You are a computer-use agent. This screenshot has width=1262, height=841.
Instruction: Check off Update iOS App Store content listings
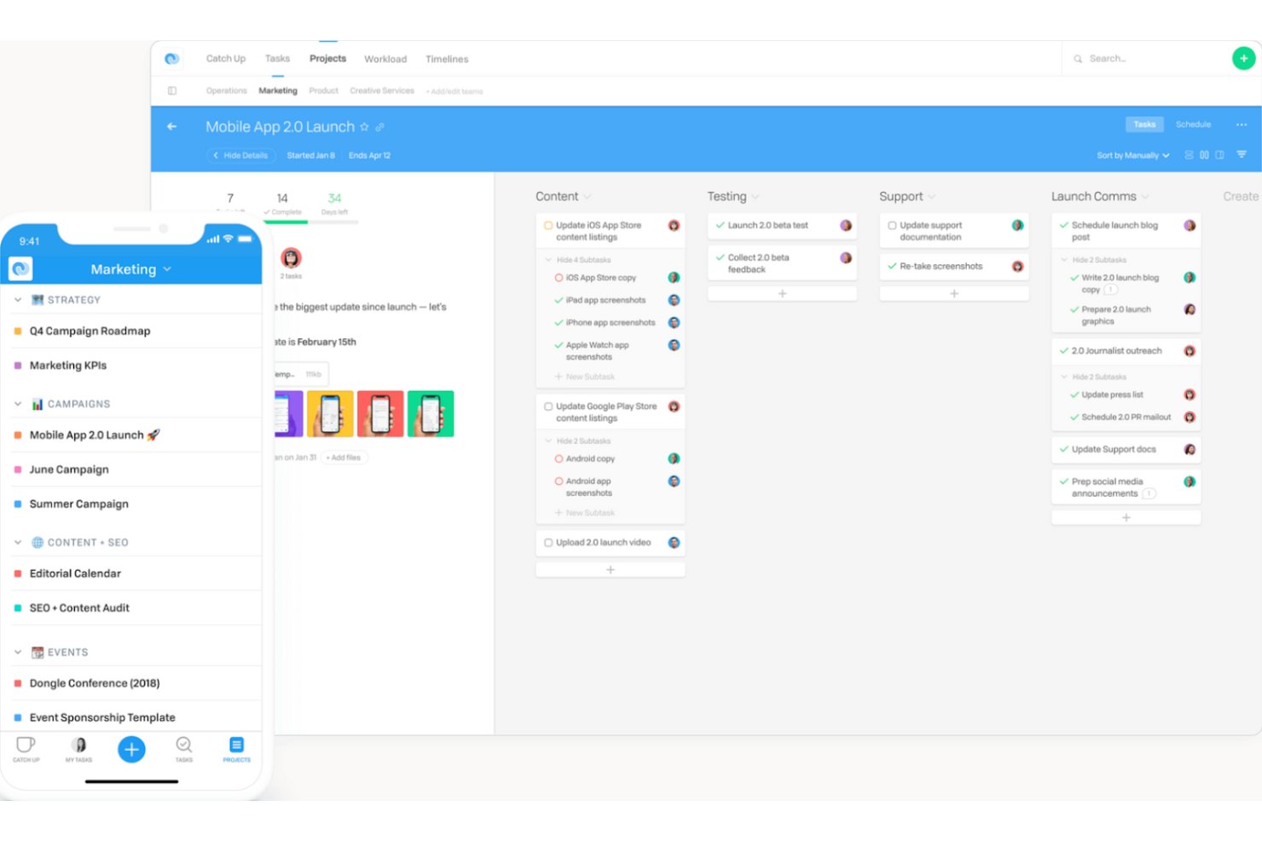tap(548, 226)
